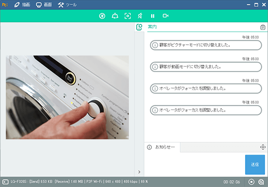This screenshot has width=268, height=187.
Task: Toggle the flash icon in green toolbar
Action: pyautogui.click(x=102, y=16)
